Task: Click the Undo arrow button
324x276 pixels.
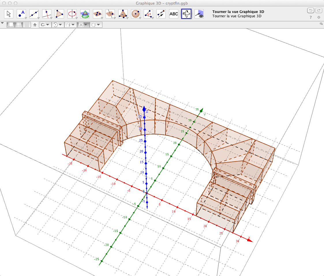Action: coord(310,10)
